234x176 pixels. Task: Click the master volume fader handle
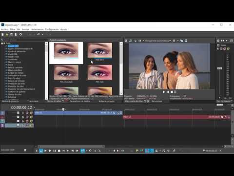pos(219,68)
